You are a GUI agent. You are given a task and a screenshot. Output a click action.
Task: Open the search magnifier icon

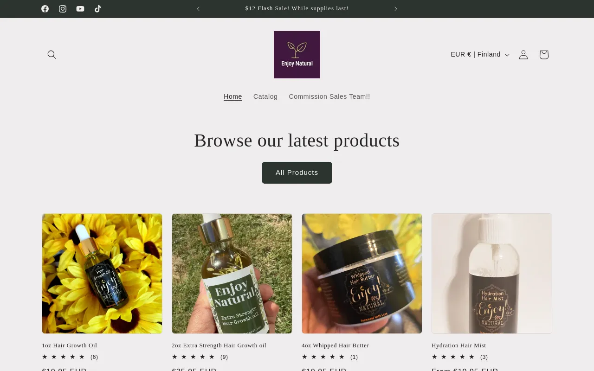coord(52,55)
